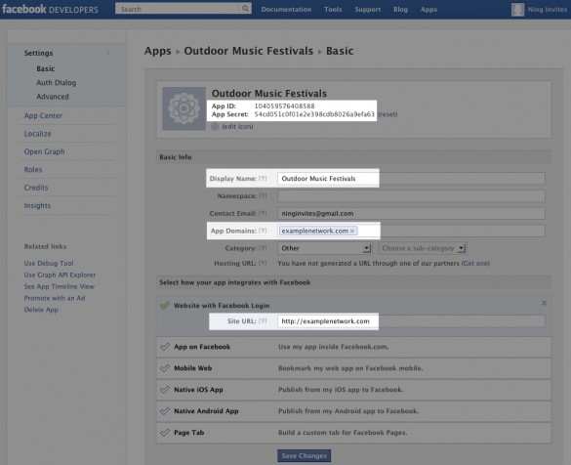This screenshot has height=465, width=571.
Task: Open Localize in sidebar
Action: [37, 134]
